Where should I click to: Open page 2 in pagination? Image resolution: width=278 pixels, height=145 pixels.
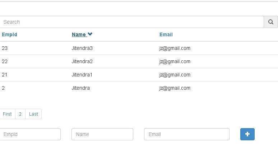pyautogui.click(x=20, y=114)
